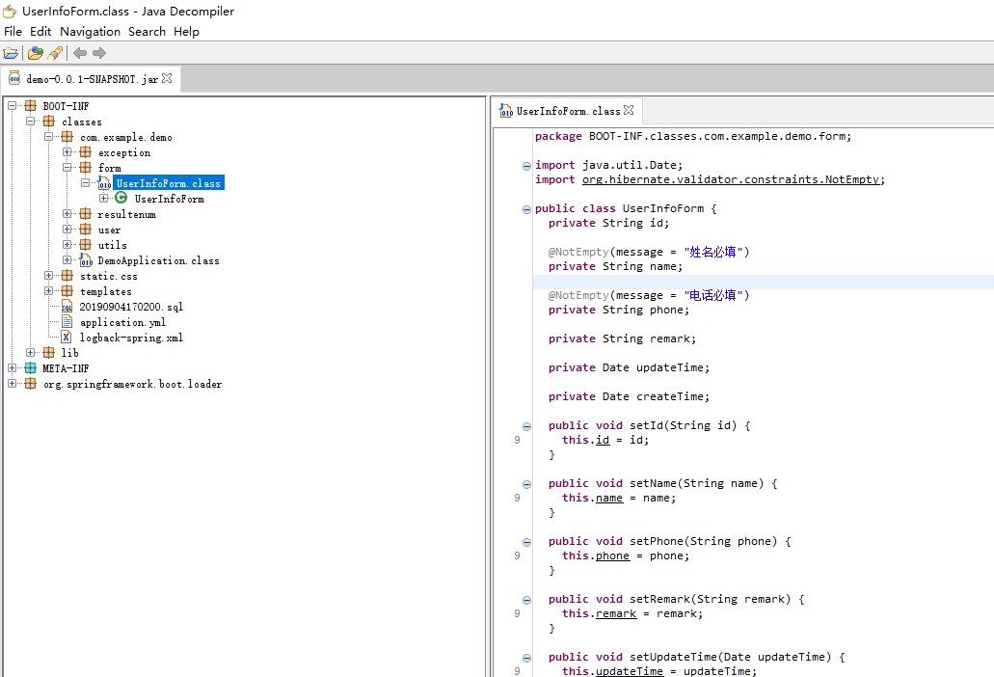This screenshot has width=994, height=677.
Task: Expand the lib tree node
Action: click(x=31, y=352)
